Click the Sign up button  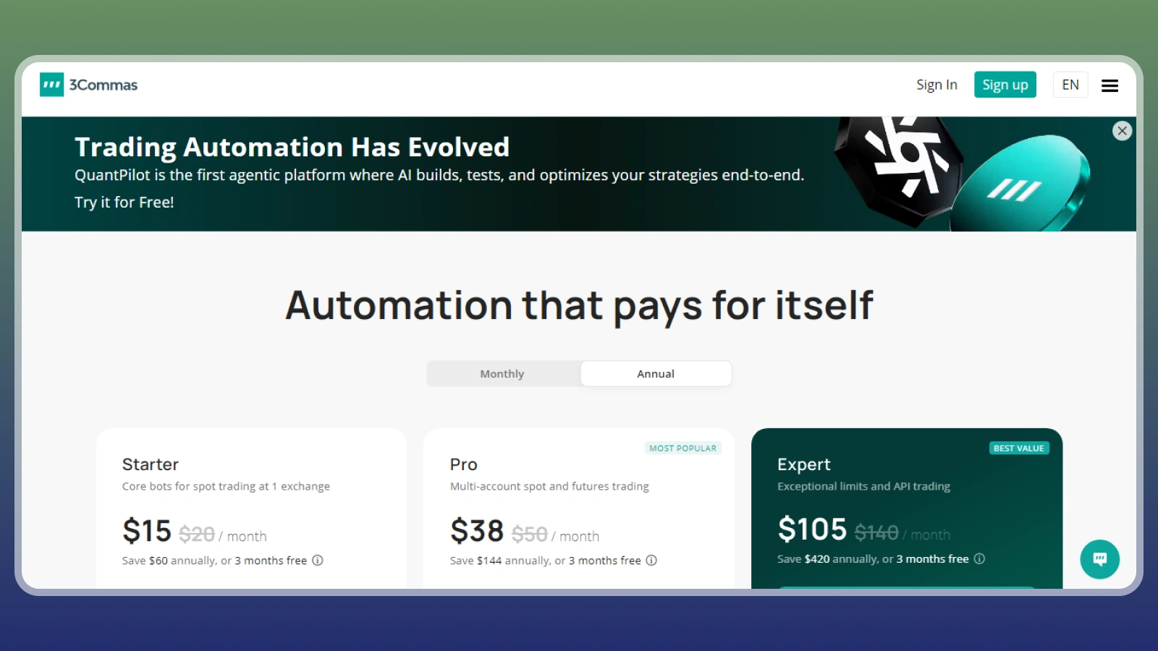pos(1005,85)
